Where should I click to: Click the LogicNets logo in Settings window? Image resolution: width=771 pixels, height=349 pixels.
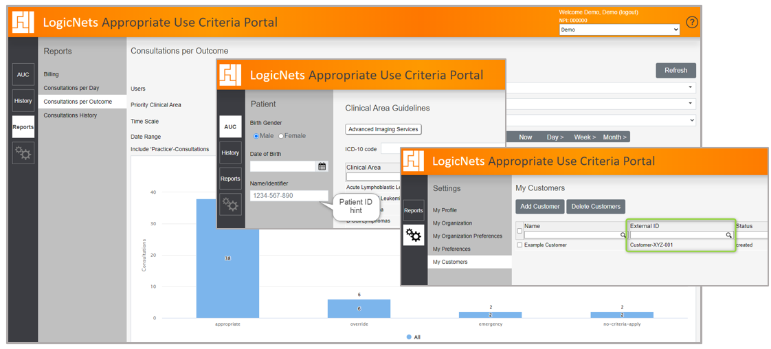(x=414, y=161)
